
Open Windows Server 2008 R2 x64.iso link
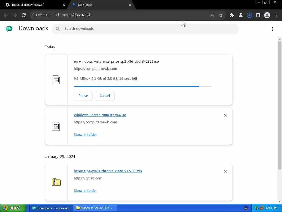[x=100, y=115]
